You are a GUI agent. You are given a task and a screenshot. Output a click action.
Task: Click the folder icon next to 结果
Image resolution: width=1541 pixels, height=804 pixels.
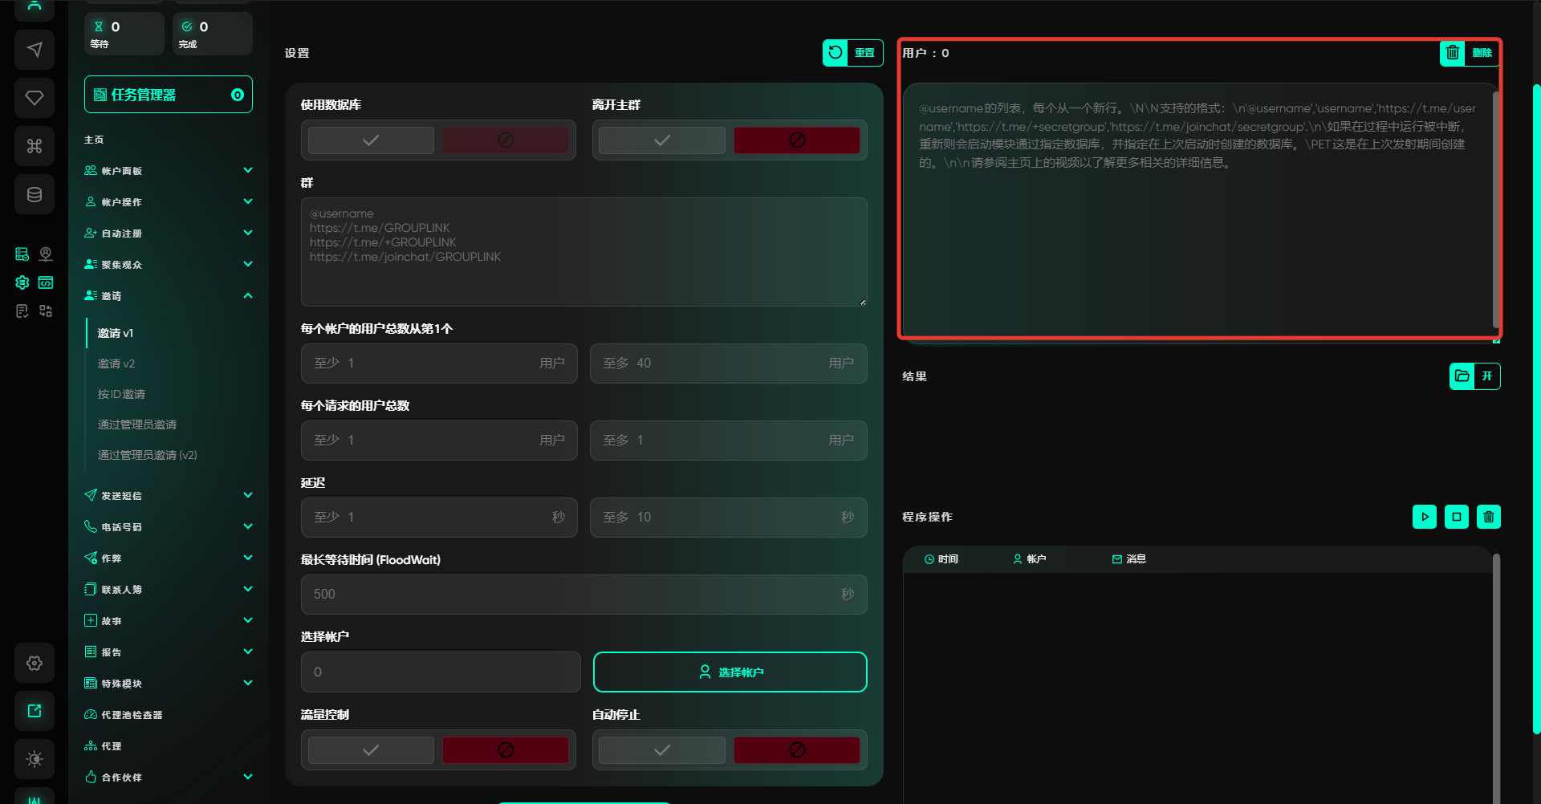pos(1462,376)
